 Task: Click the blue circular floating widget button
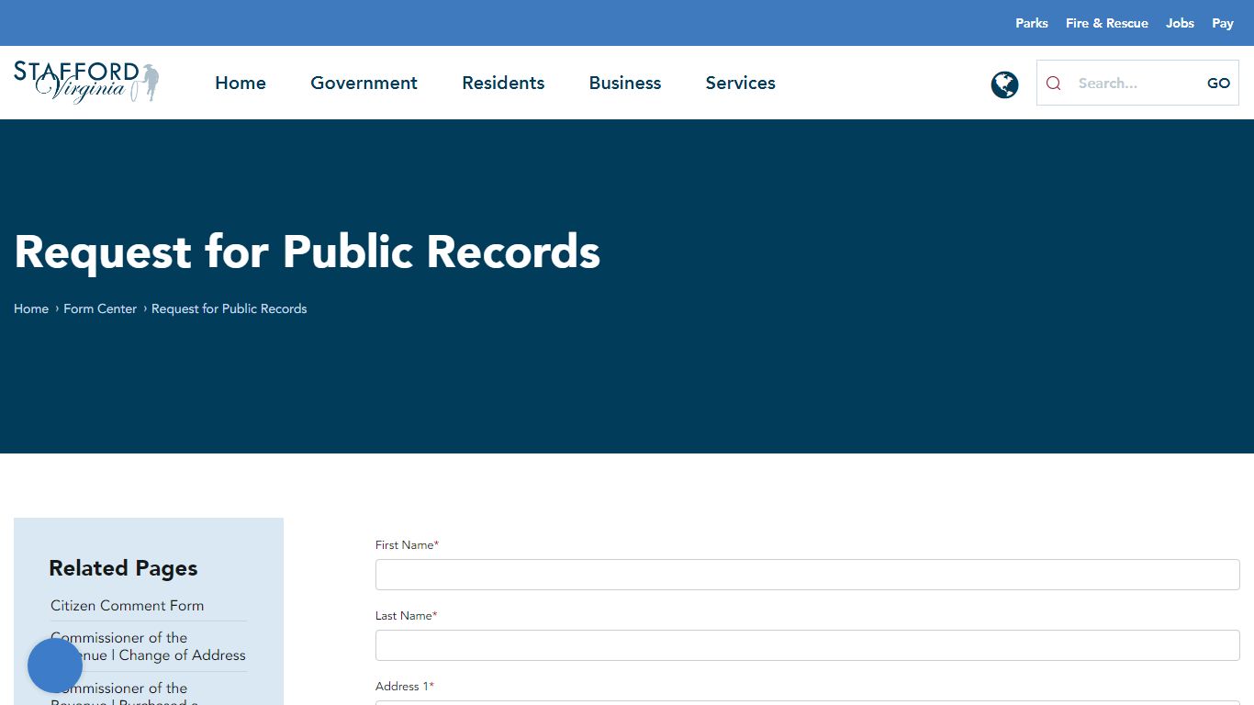click(55, 666)
